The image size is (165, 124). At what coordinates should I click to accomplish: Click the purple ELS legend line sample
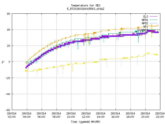[x=153, y=17]
